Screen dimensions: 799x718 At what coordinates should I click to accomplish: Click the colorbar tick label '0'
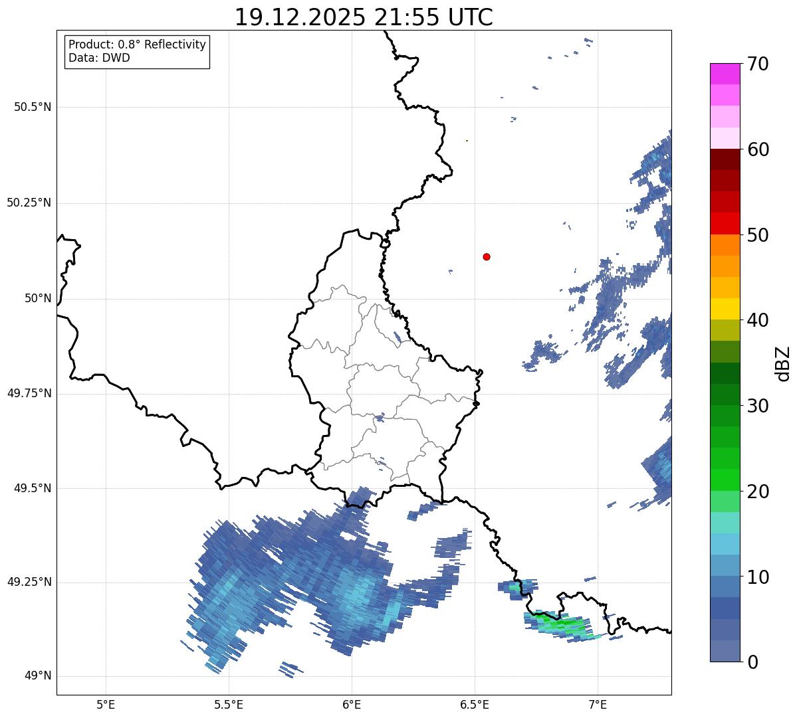(752, 662)
